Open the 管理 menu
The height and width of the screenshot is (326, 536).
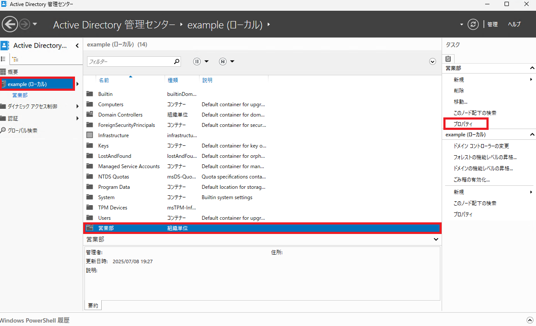click(x=492, y=25)
